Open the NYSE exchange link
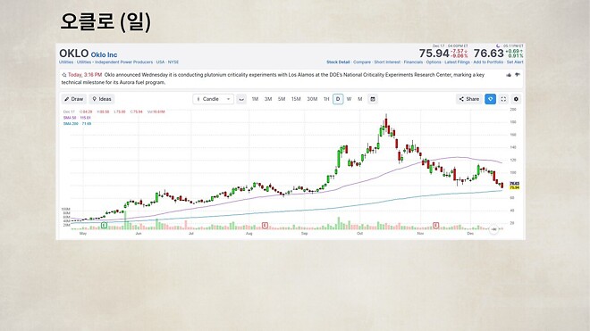The height and width of the screenshot is (331, 590). (173, 62)
